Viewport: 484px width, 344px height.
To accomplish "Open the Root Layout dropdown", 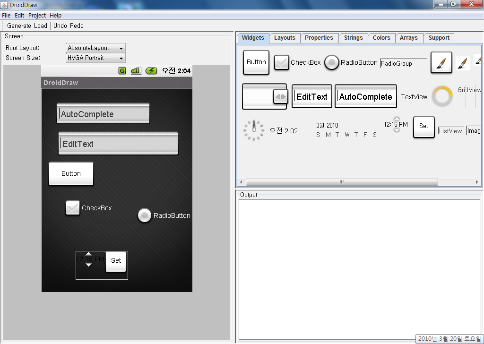I will point(95,48).
